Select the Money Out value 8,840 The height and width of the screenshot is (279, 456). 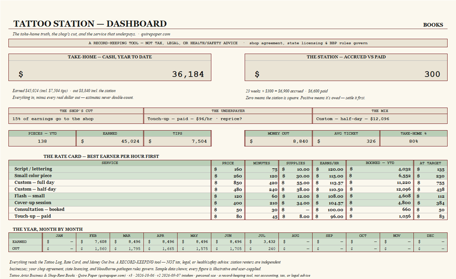tap(300, 141)
